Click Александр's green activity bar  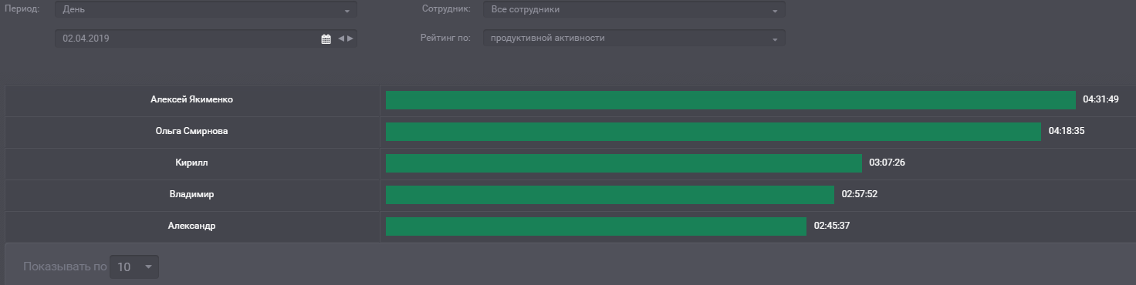[x=596, y=226]
